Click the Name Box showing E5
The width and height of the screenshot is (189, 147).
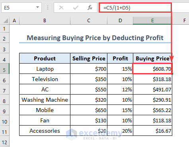click(x=21, y=8)
